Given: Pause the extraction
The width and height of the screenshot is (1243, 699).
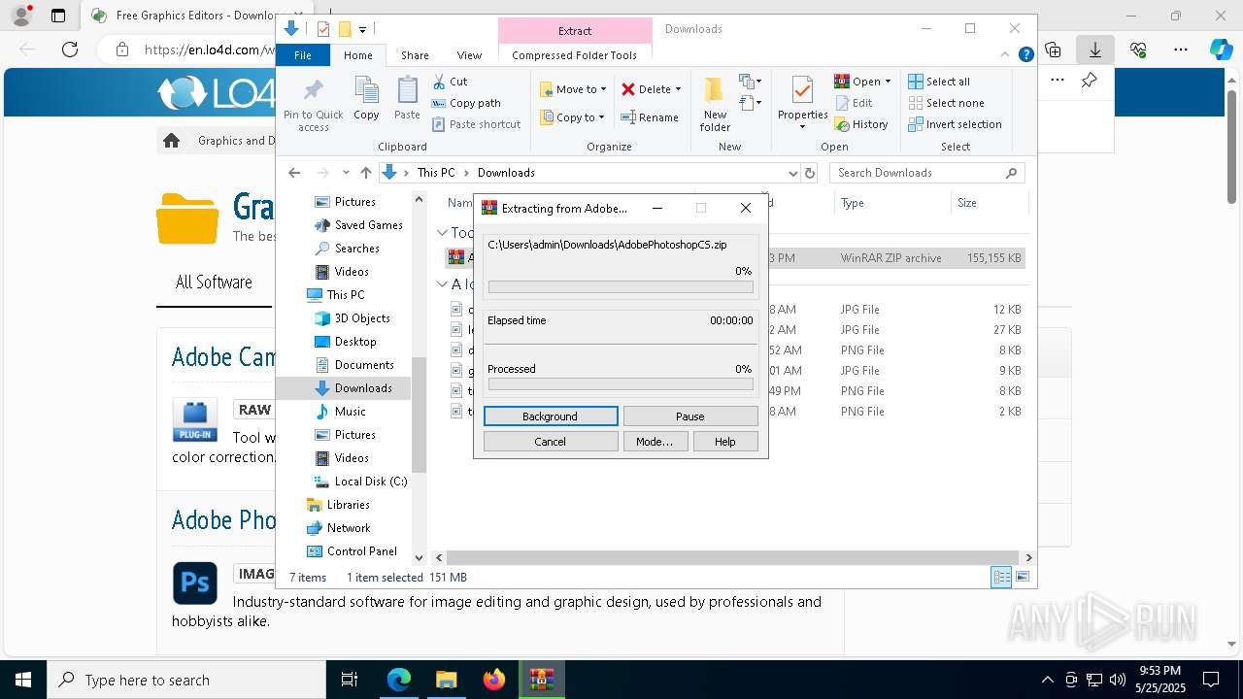Looking at the screenshot, I should 690,416.
